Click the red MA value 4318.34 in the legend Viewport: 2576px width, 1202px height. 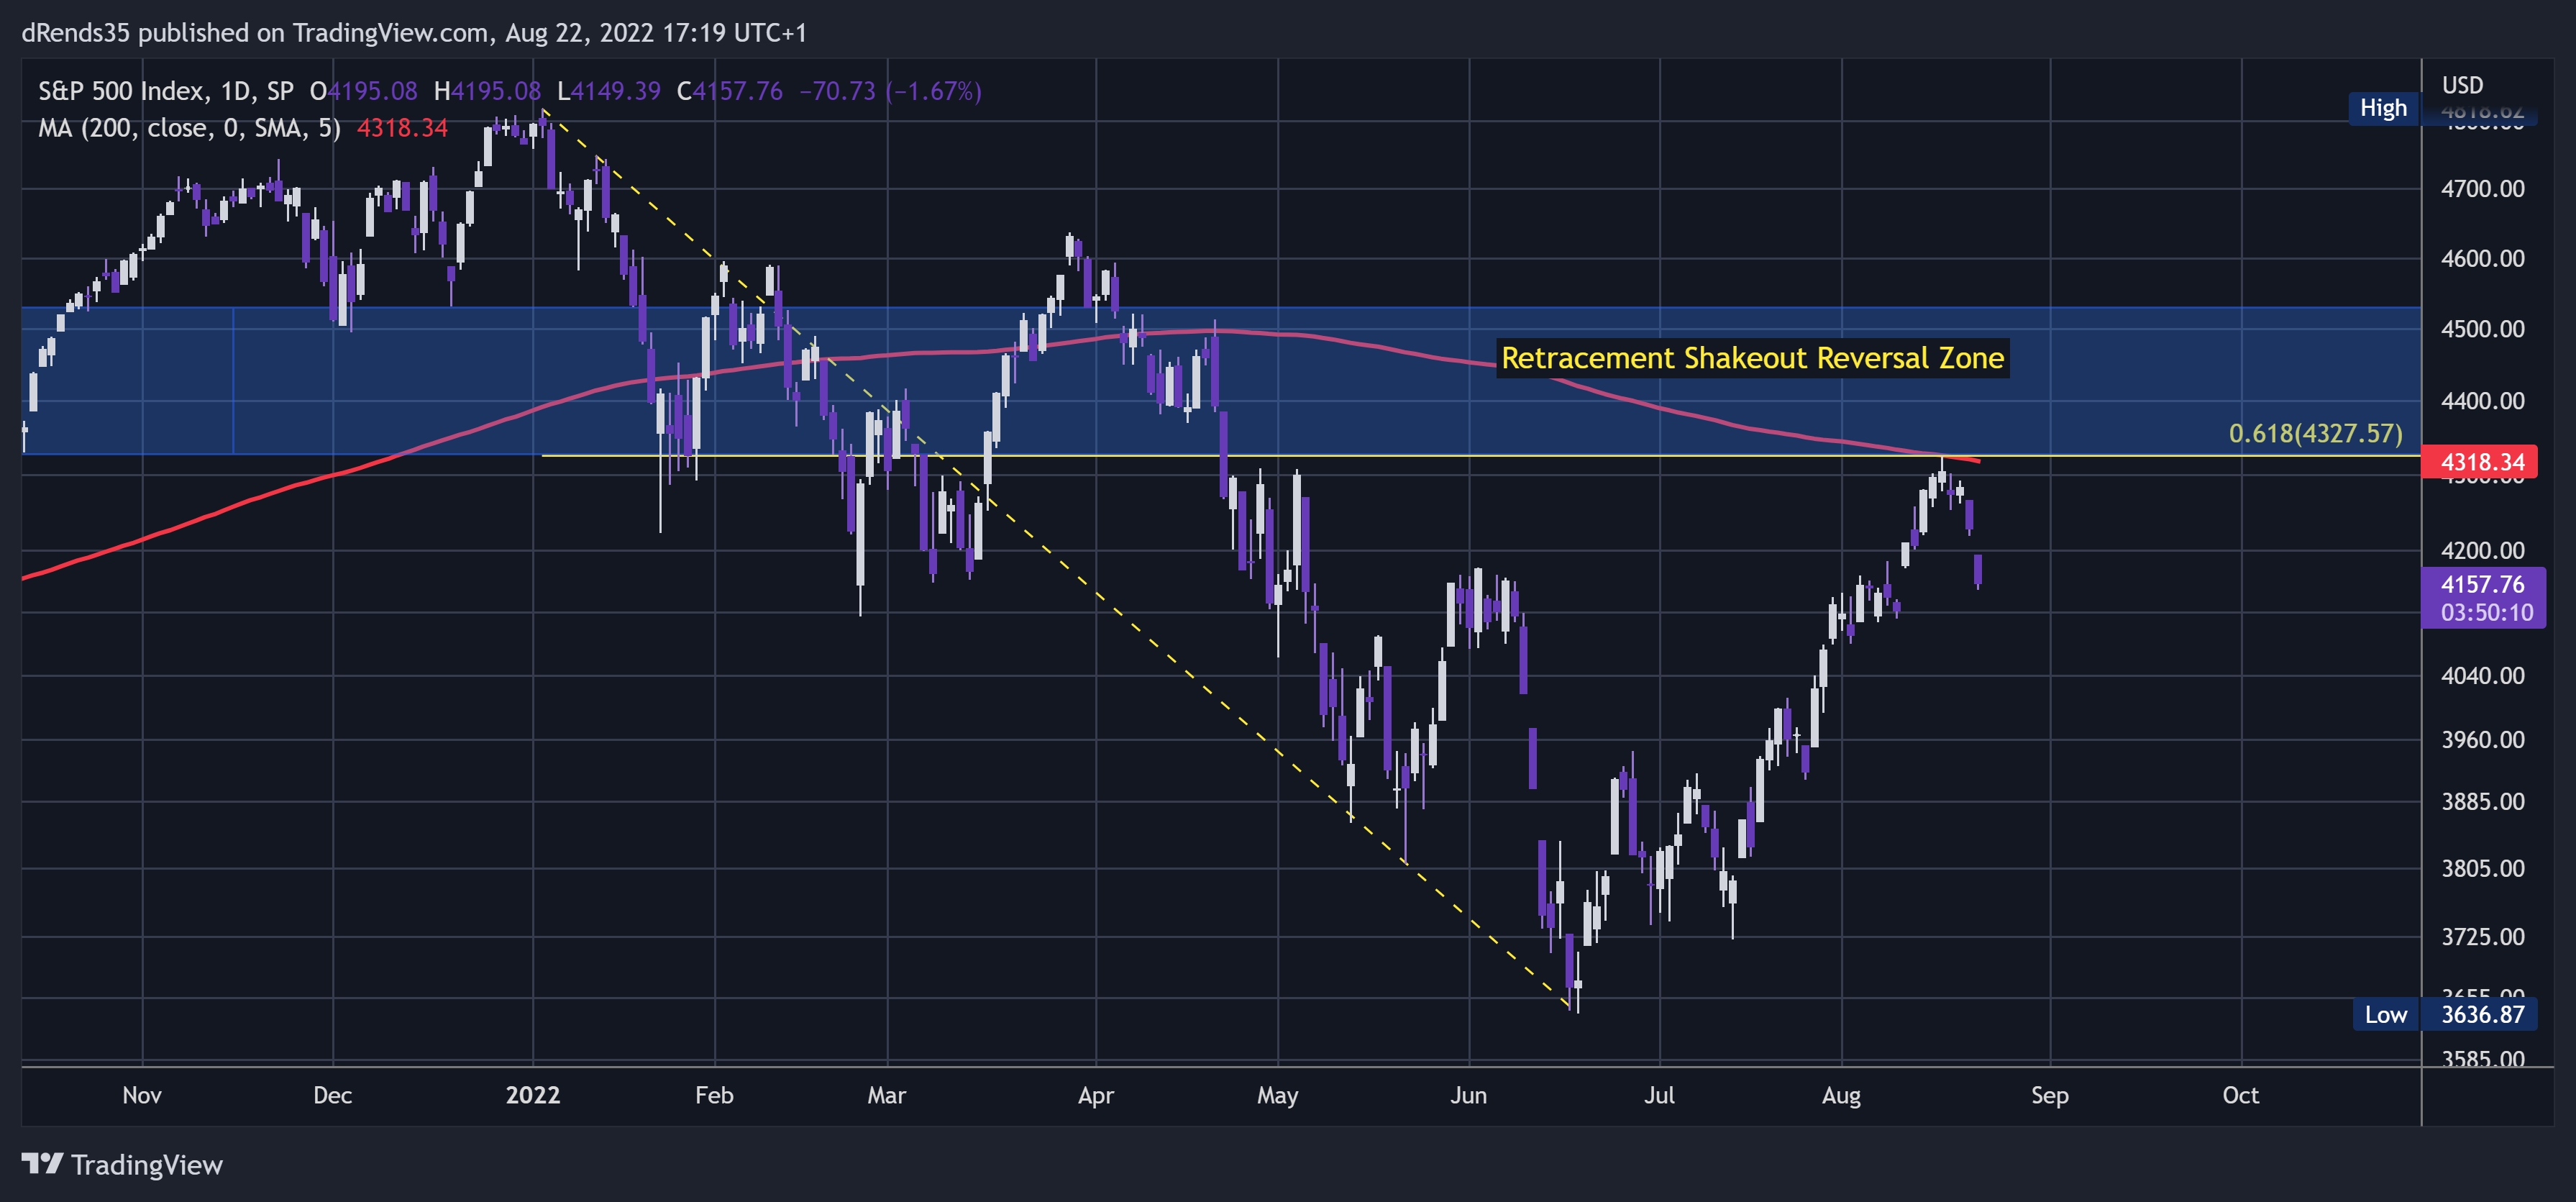tap(402, 128)
